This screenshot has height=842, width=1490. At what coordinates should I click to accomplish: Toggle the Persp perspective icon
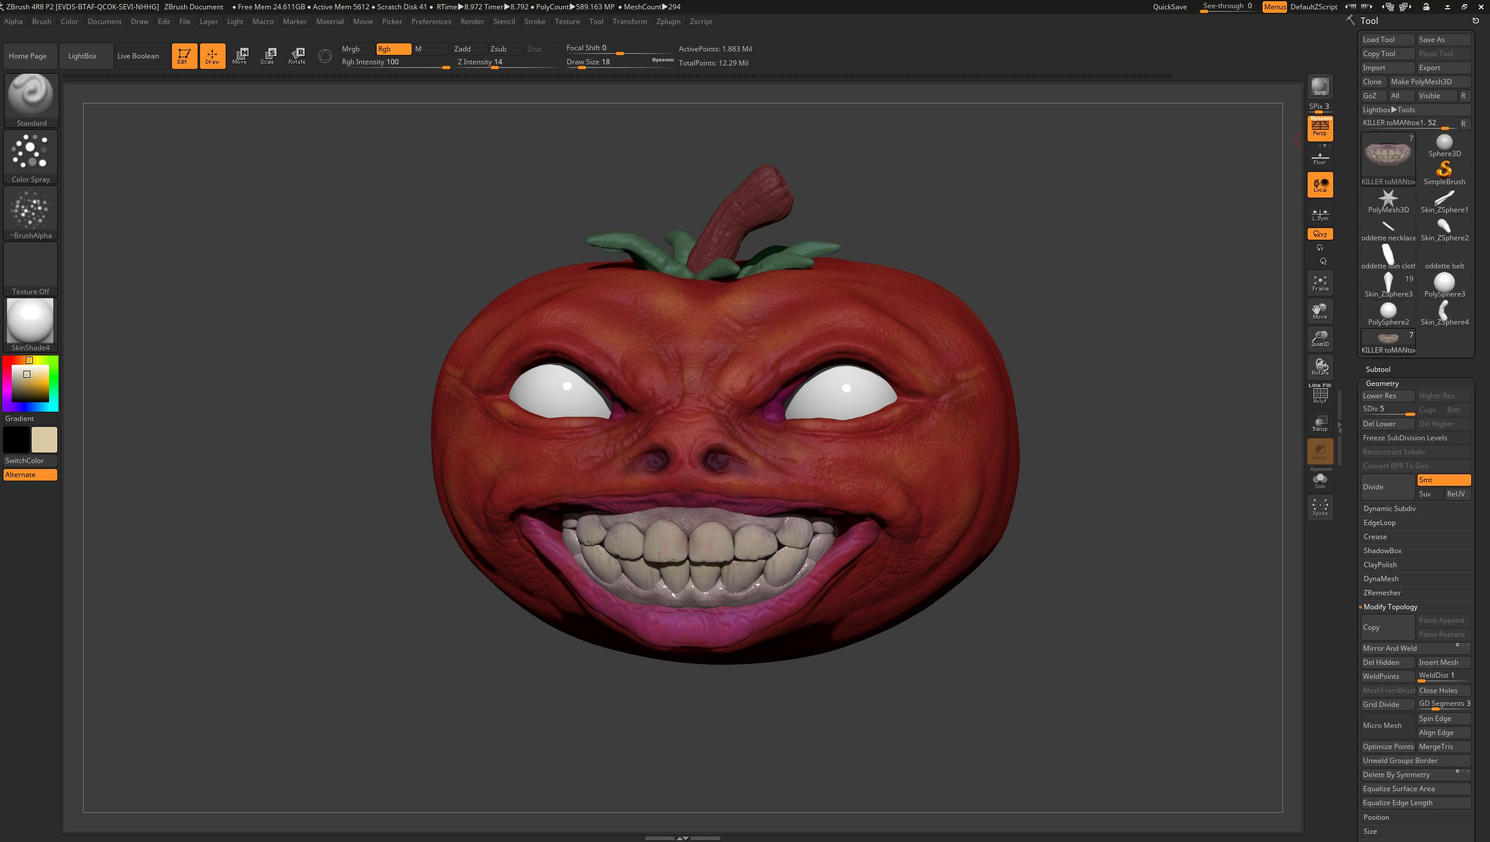1320,128
